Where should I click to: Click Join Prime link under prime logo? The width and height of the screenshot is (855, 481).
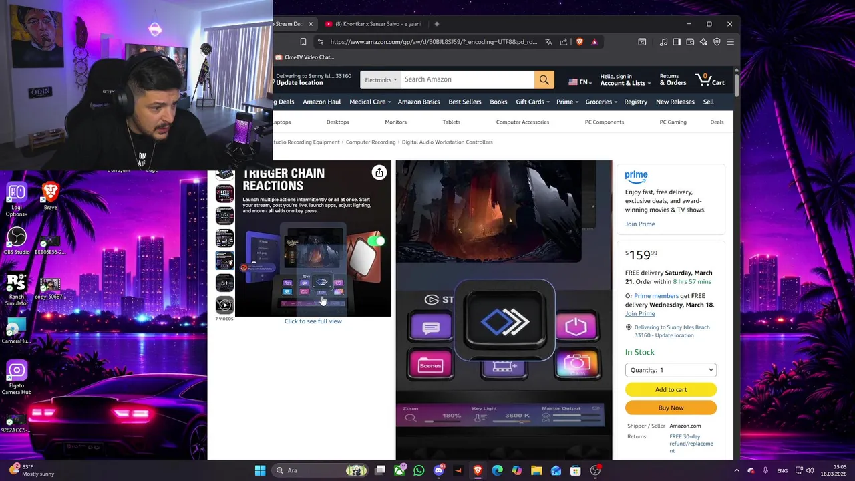click(x=640, y=224)
